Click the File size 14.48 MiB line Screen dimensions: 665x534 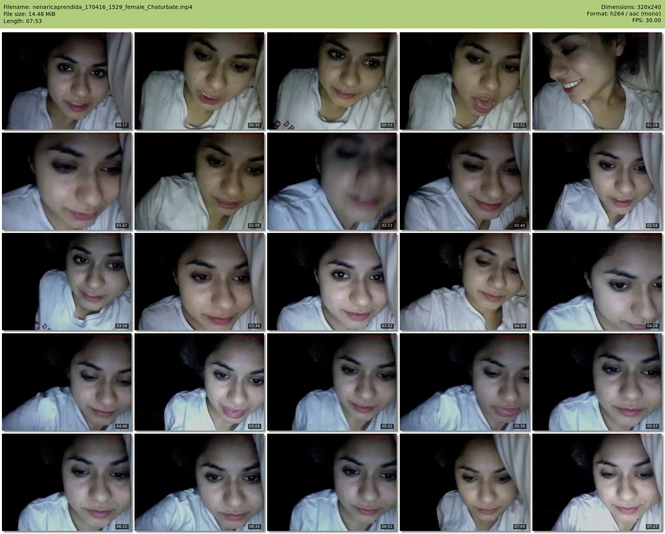point(30,14)
